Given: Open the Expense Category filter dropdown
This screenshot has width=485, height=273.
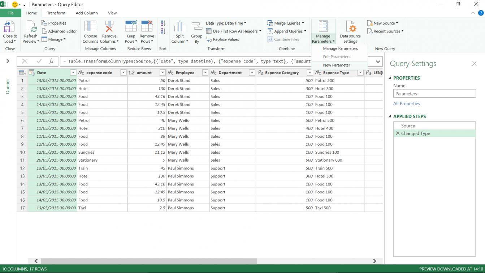Looking at the screenshot, I should (309, 73).
